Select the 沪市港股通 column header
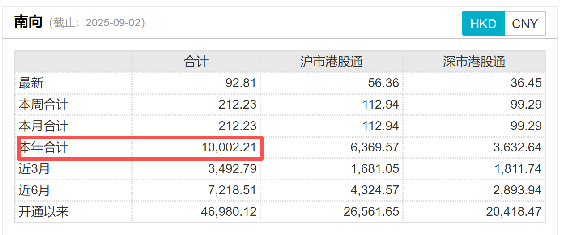The height and width of the screenshot is (235, 562). [x=331, y=62]
